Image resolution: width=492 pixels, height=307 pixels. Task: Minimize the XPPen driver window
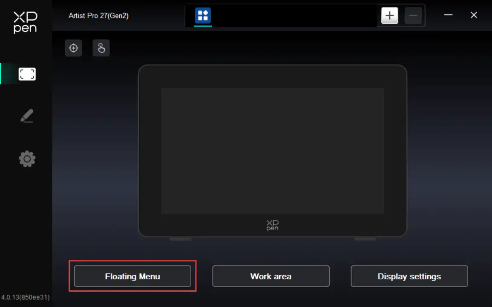(448, 15)
